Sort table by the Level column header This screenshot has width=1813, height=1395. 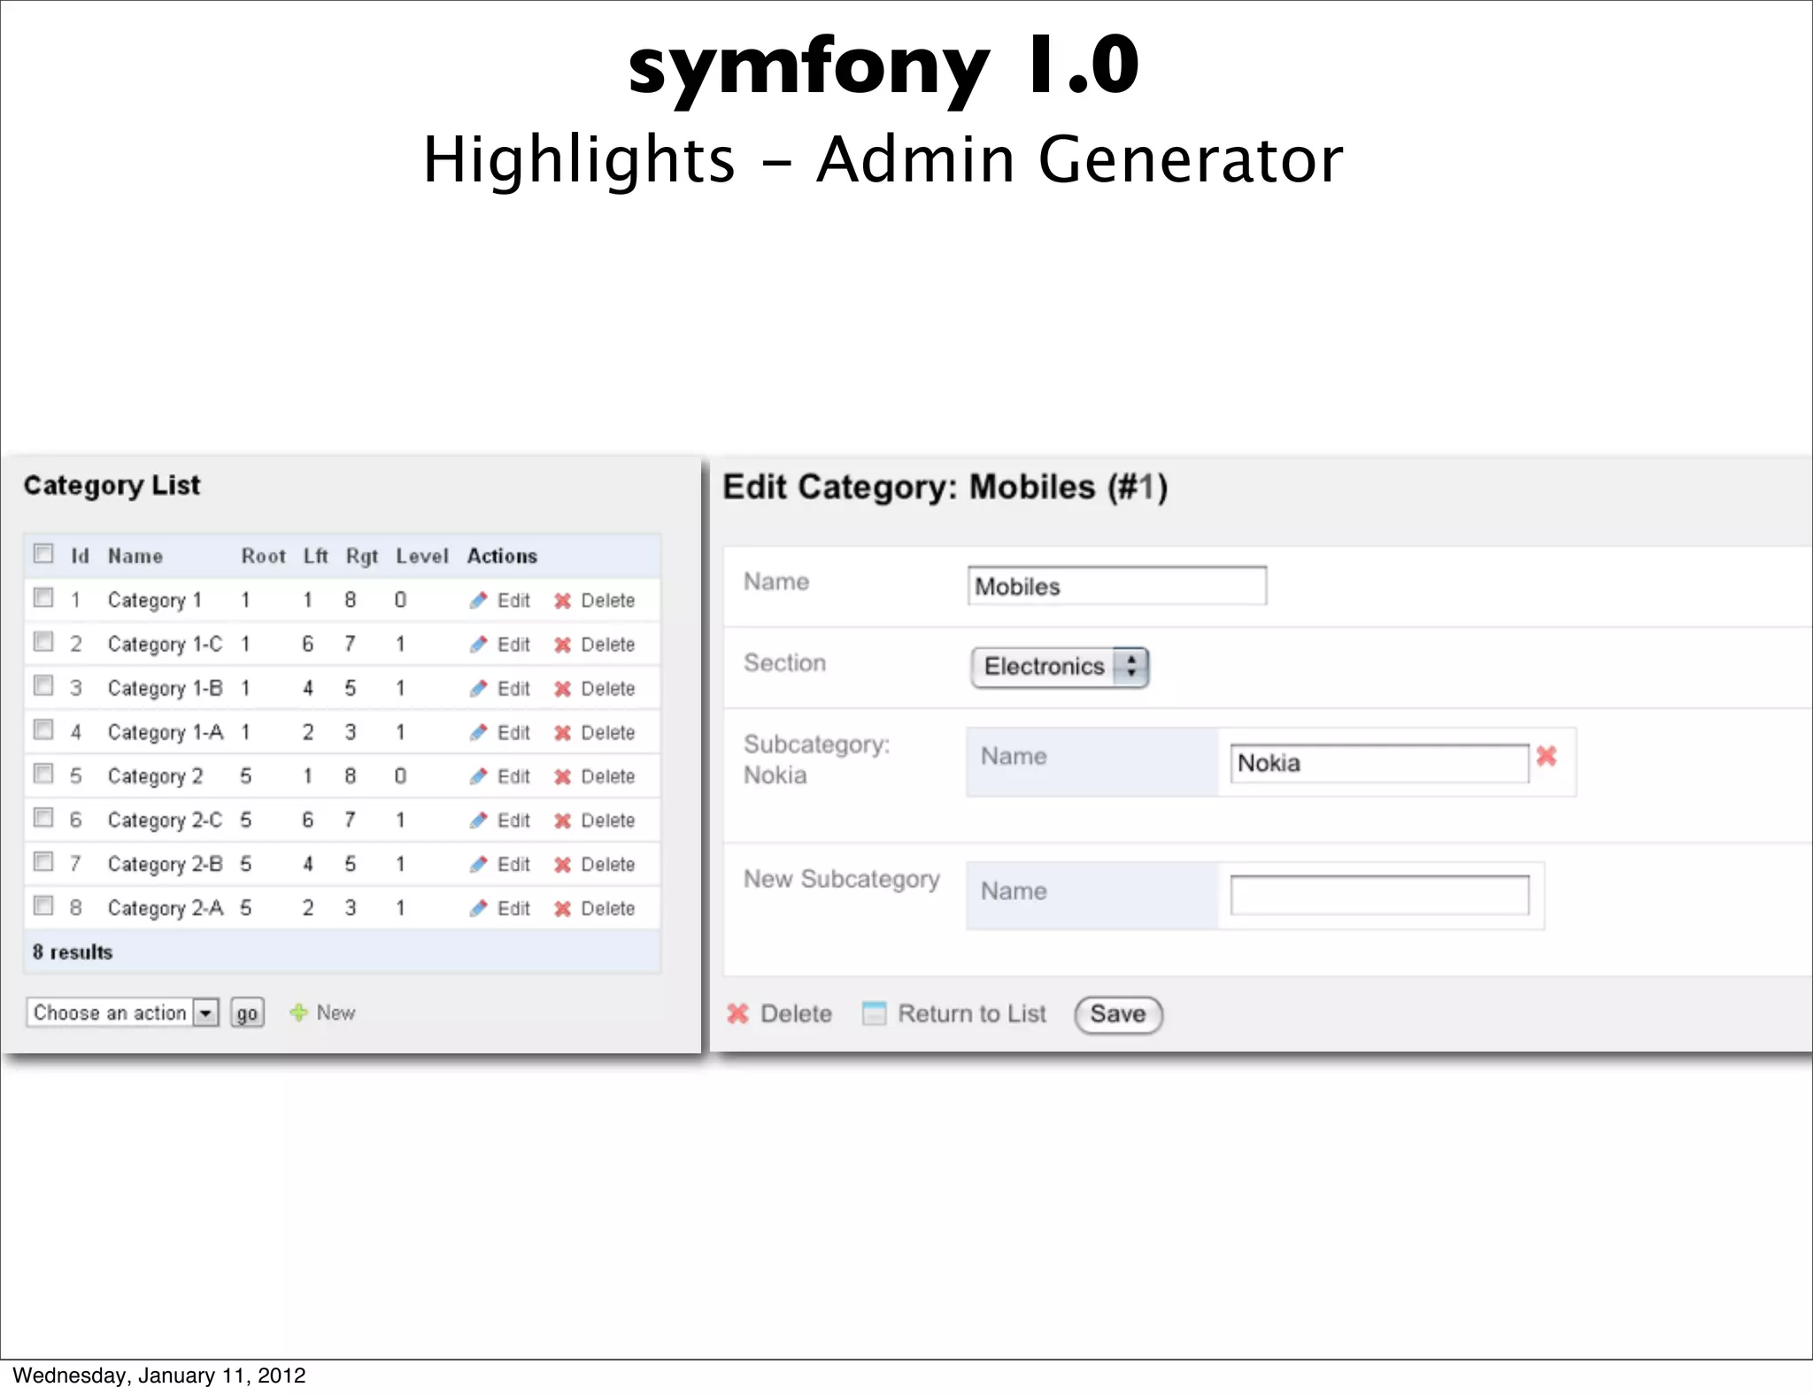click(421, 556)
